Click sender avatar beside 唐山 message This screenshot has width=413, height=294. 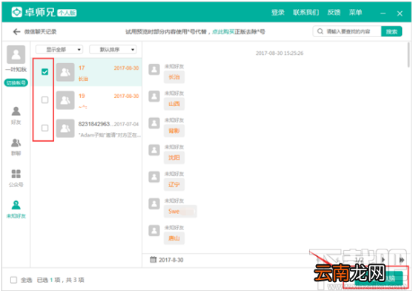154,230
